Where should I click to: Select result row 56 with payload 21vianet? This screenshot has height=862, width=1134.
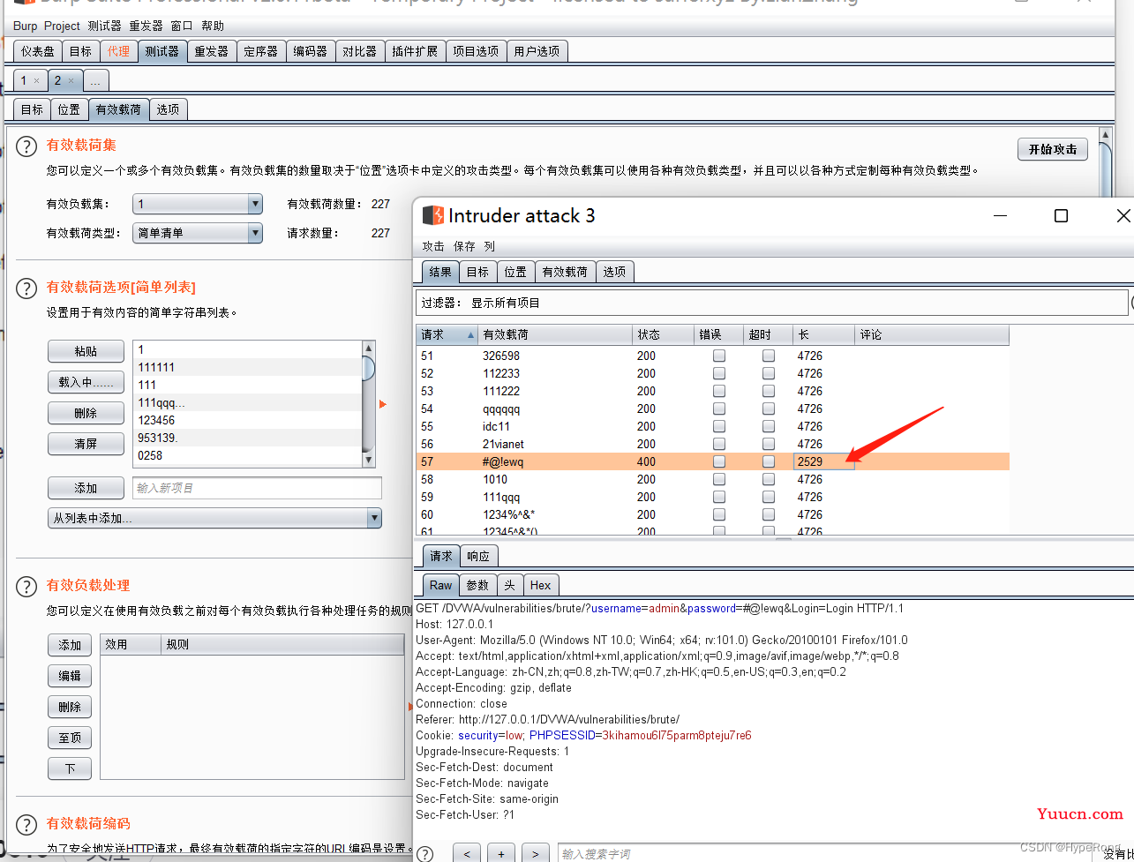click(x=712, y=444)
